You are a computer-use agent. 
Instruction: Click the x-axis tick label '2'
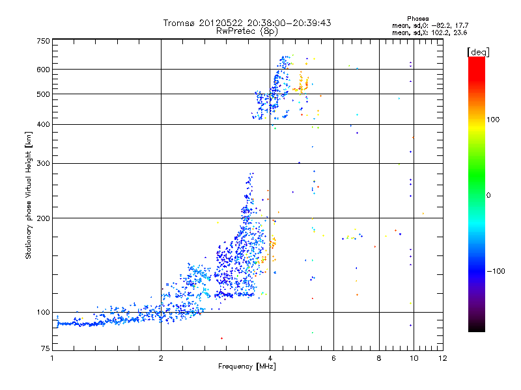pos(161,358)
